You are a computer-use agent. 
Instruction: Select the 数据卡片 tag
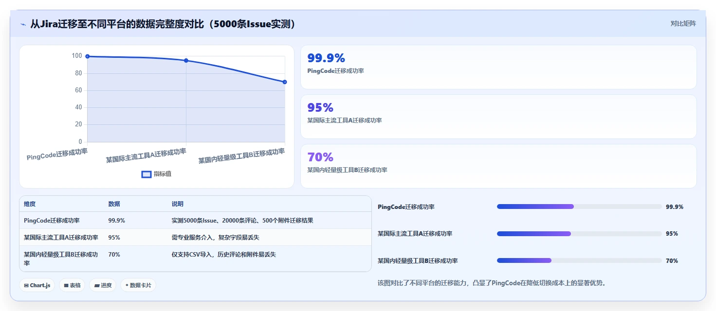click(x=138, y=285)
